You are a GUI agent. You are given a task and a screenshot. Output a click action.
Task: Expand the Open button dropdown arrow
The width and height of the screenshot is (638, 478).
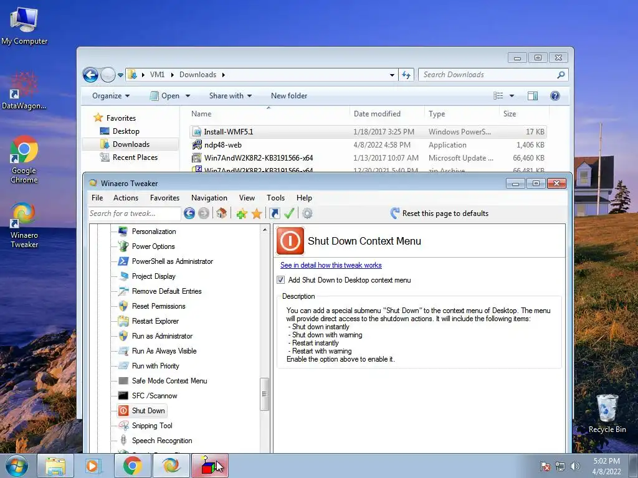click(188, 96)
